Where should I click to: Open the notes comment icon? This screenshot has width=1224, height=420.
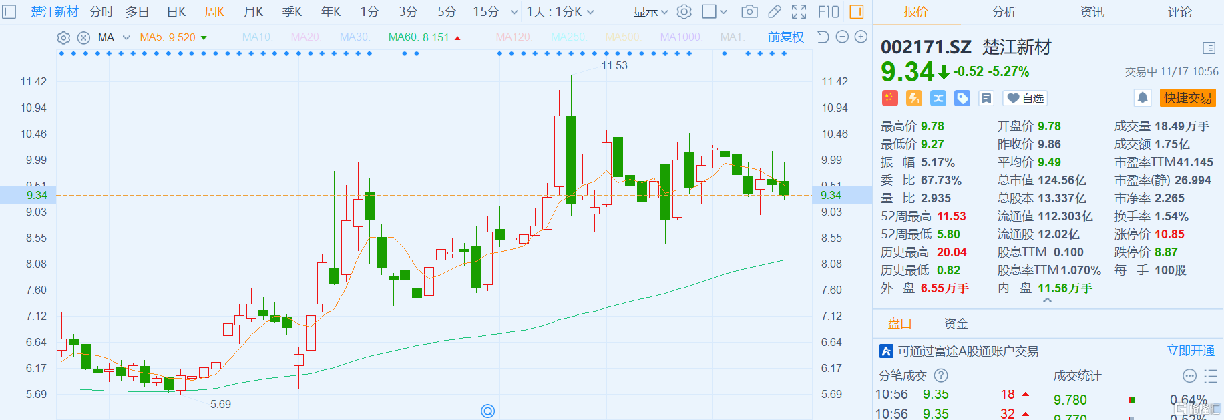pos(986,98)
